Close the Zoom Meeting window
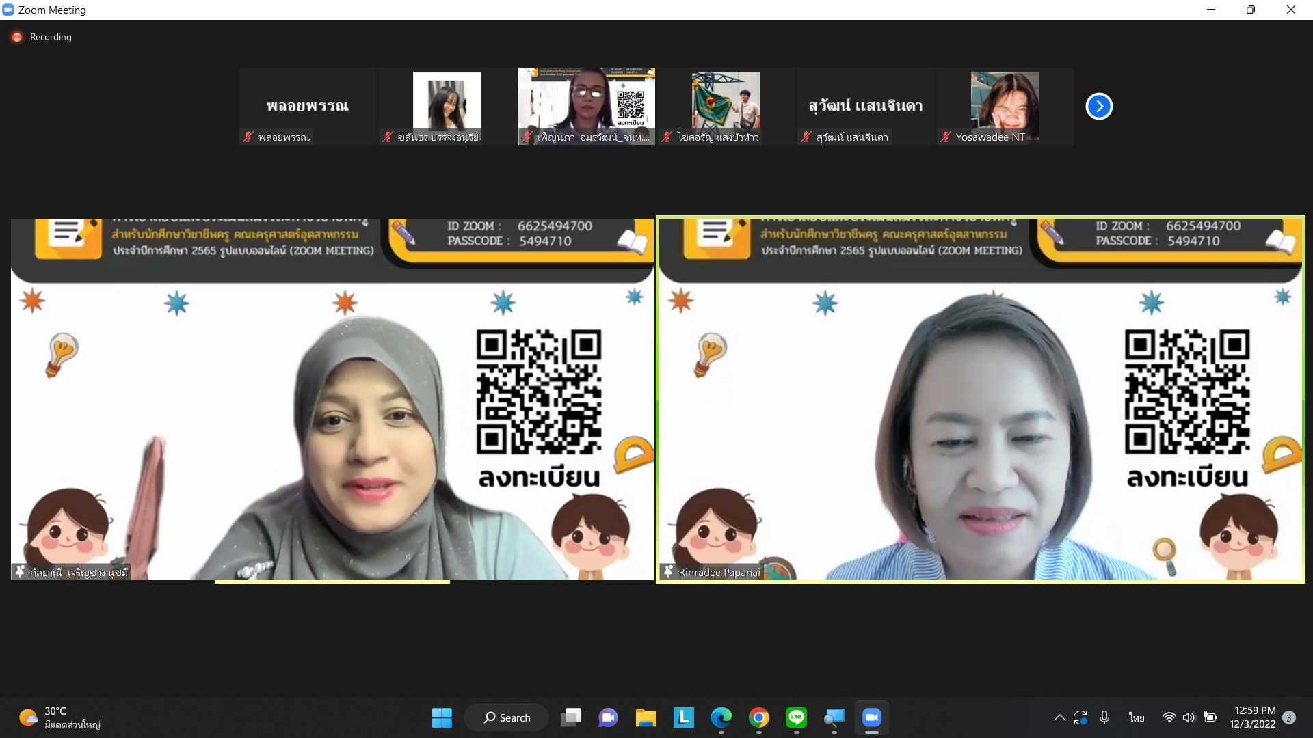The height and width of the screenshot is (738, 1313). click(1291, 10)
